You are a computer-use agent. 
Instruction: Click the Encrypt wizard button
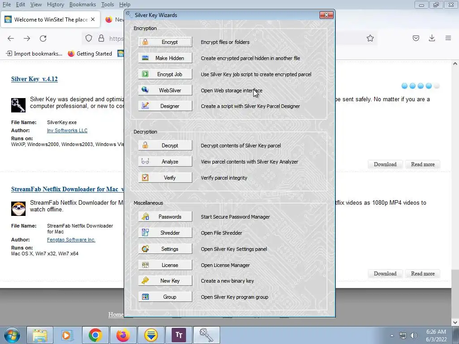[x=165, y=42]
